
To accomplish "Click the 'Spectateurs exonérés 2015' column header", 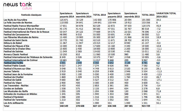I will (x=132, y=15).
